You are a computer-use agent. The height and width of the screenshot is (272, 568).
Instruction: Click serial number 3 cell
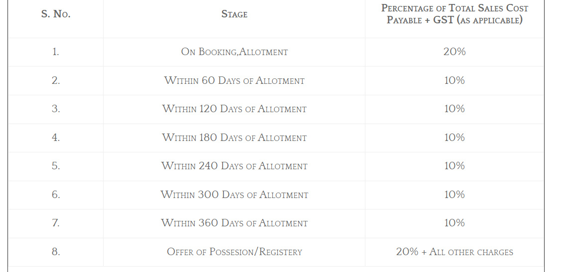[x=56, y=109]
